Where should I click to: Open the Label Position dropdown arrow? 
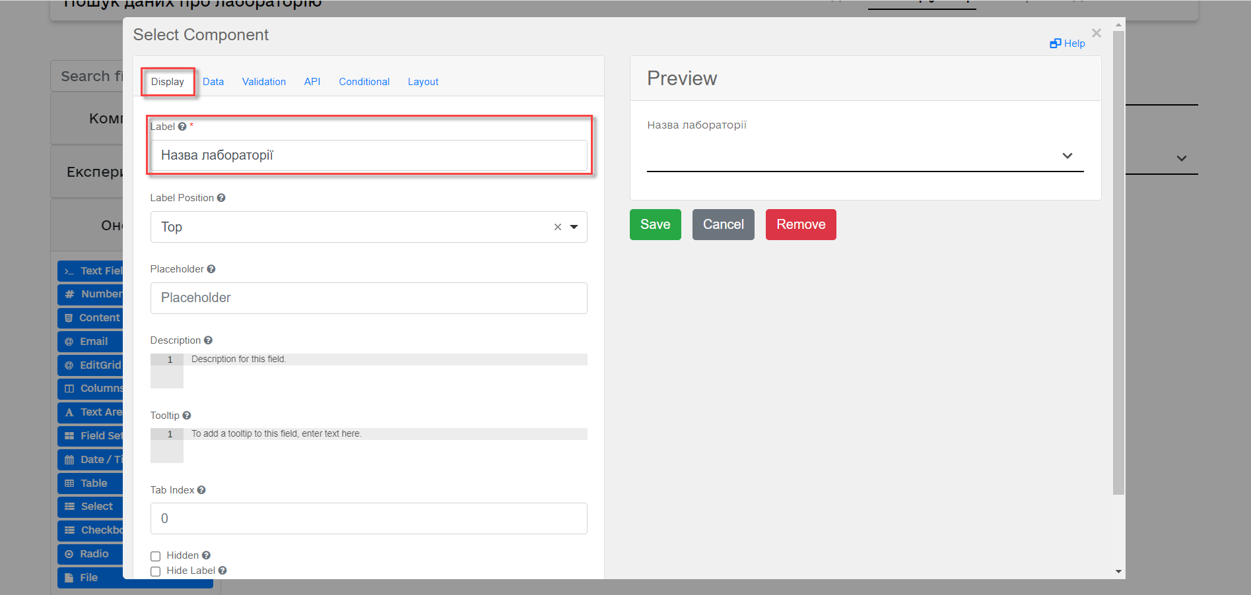[x=574, y=227]
